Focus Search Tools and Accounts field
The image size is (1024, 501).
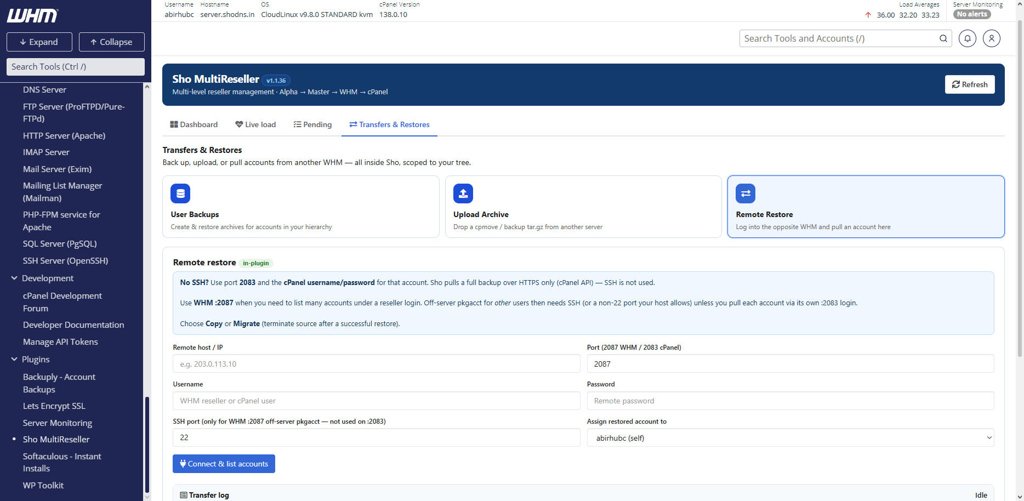pos(839,38)
